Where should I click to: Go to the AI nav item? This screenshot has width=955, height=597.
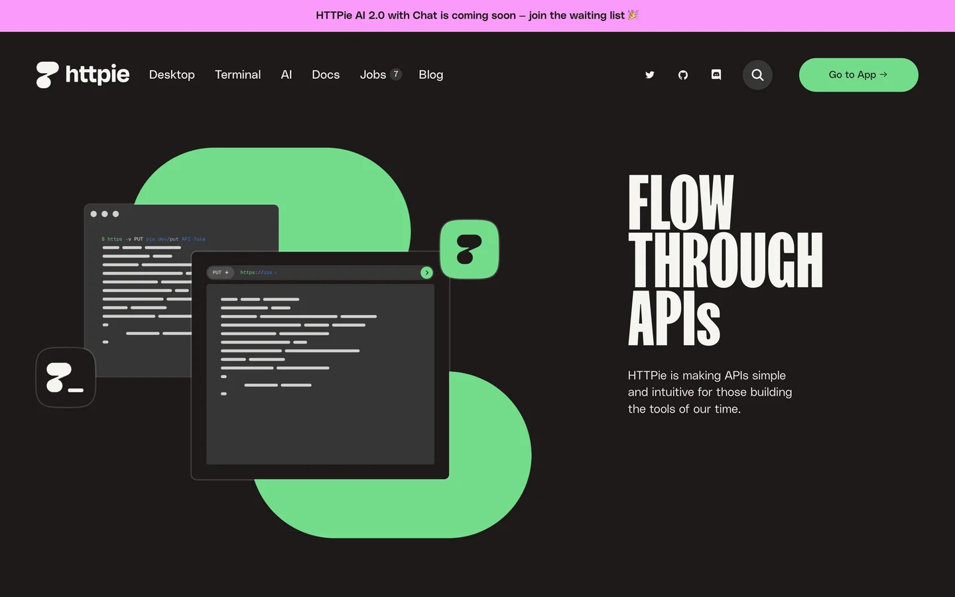tap(286, 75)
